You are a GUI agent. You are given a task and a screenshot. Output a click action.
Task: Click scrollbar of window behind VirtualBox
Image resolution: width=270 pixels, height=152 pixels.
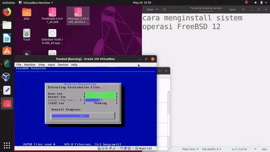(169, 121)
